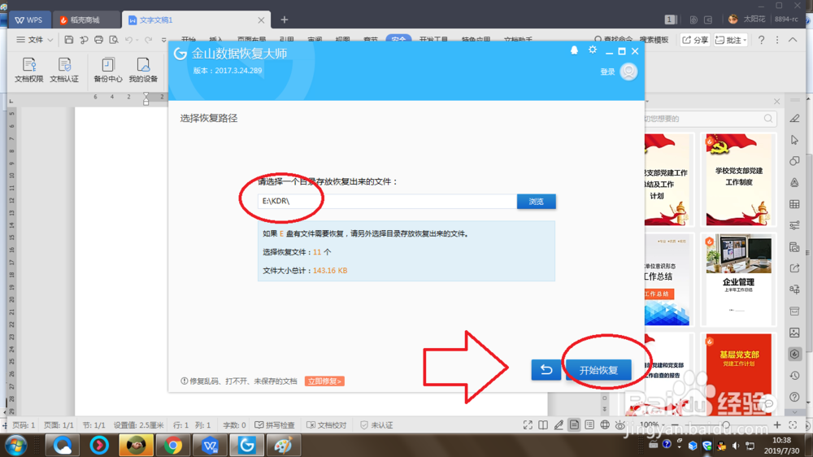The image size is (813, 457).
Task: Open the Windows Start button
Action: point(15,446)
